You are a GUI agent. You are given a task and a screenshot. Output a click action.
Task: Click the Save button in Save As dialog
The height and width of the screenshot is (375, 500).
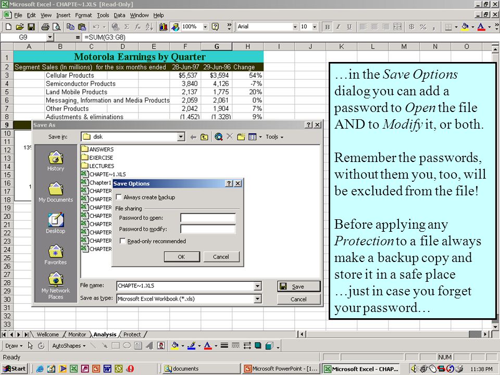pyautogui.click(x=299, y=286)
